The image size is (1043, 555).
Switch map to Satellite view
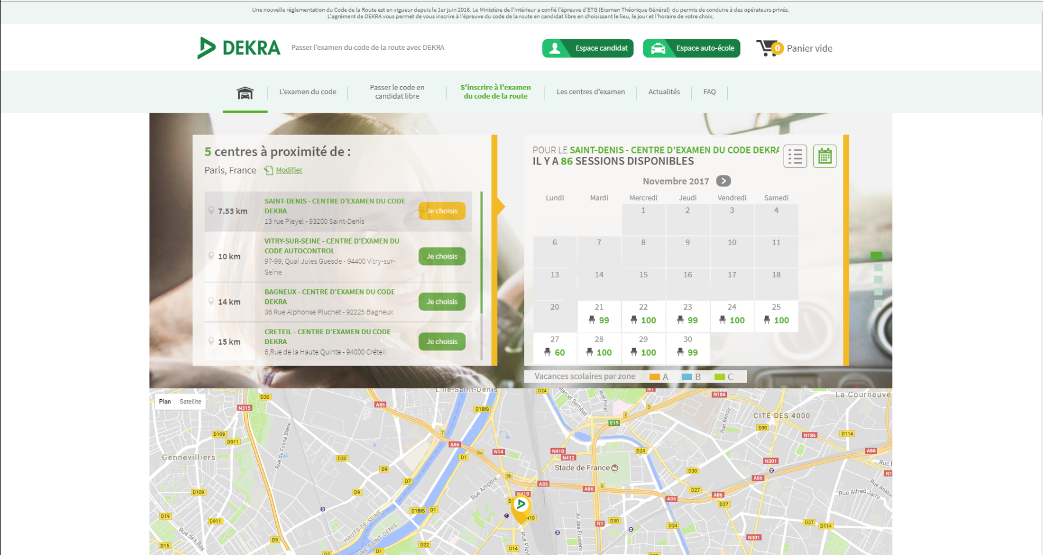click(190, 402)
